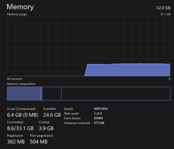Select the 31.1 GB graph maximum label

click(x=165, y=14)
